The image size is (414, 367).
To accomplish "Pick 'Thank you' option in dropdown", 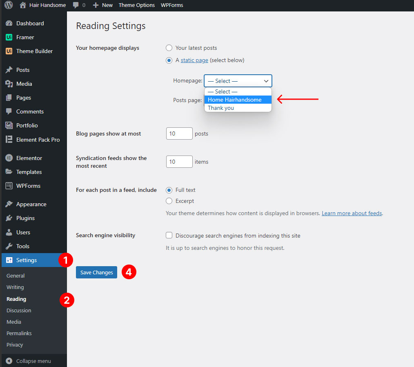I will pyautogui.click(x=221, y=108).
